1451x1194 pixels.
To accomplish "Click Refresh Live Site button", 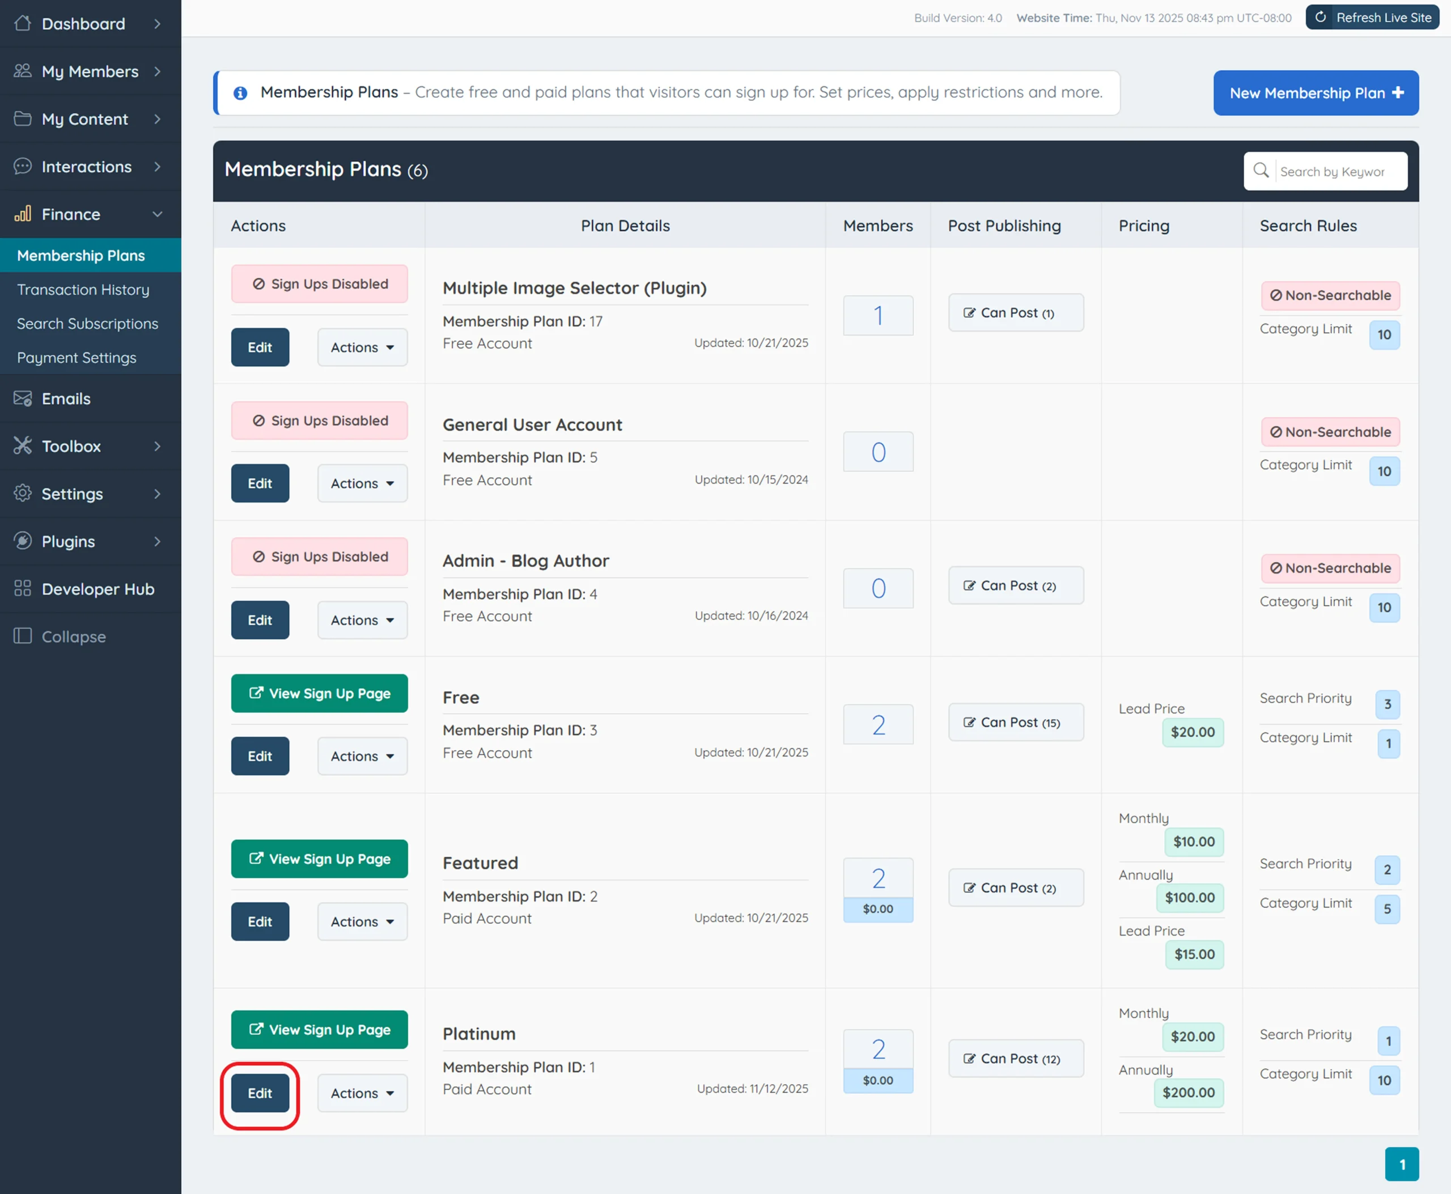I will tap(1373, 18).
